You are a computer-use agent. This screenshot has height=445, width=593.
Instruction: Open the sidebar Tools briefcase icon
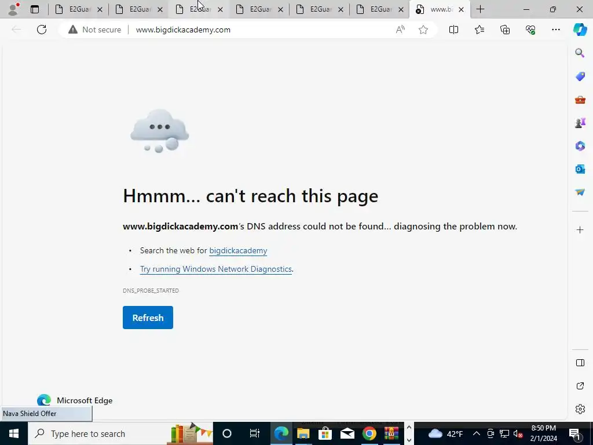tap(580, 100)
